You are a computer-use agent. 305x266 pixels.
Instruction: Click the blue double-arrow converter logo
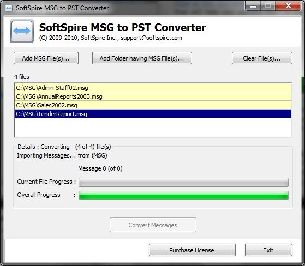click(22, 31)
